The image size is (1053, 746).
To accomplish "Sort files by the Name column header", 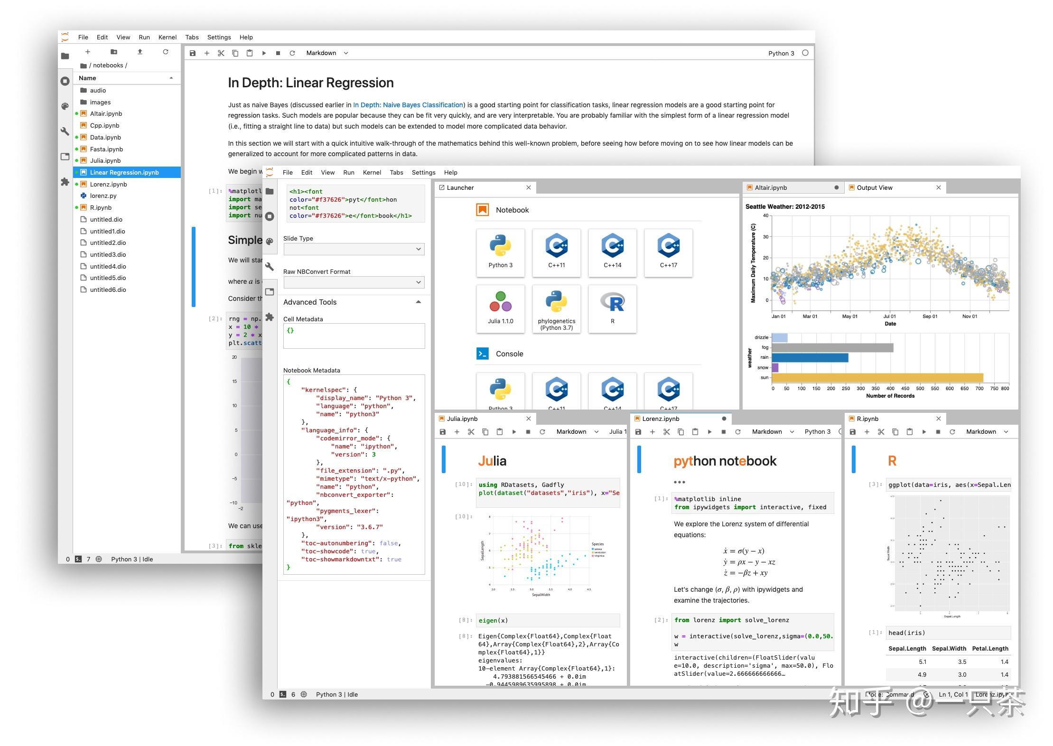I will (x=87, y=78).
